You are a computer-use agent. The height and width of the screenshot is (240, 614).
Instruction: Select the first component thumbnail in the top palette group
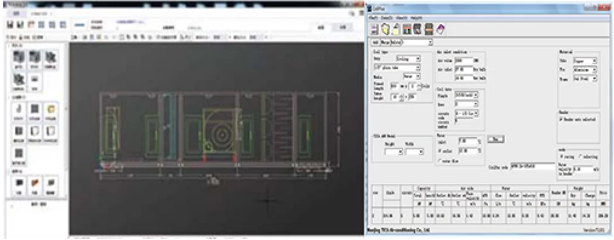click(x=19, y=59)
